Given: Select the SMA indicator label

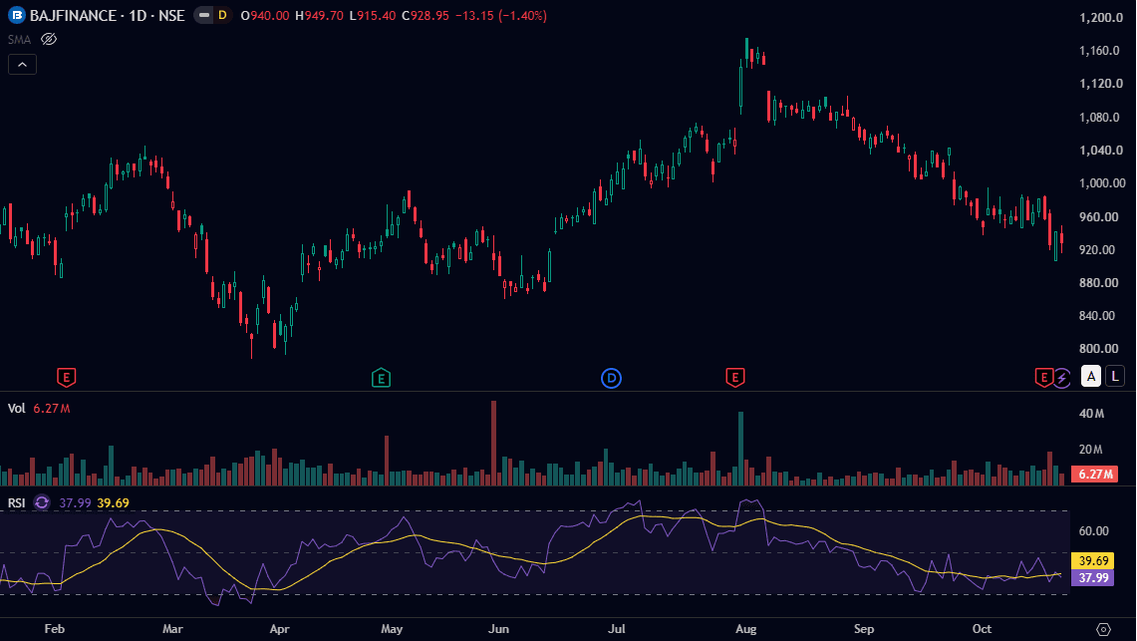Looking at the screenshot, I should click(x=20, y=39).
